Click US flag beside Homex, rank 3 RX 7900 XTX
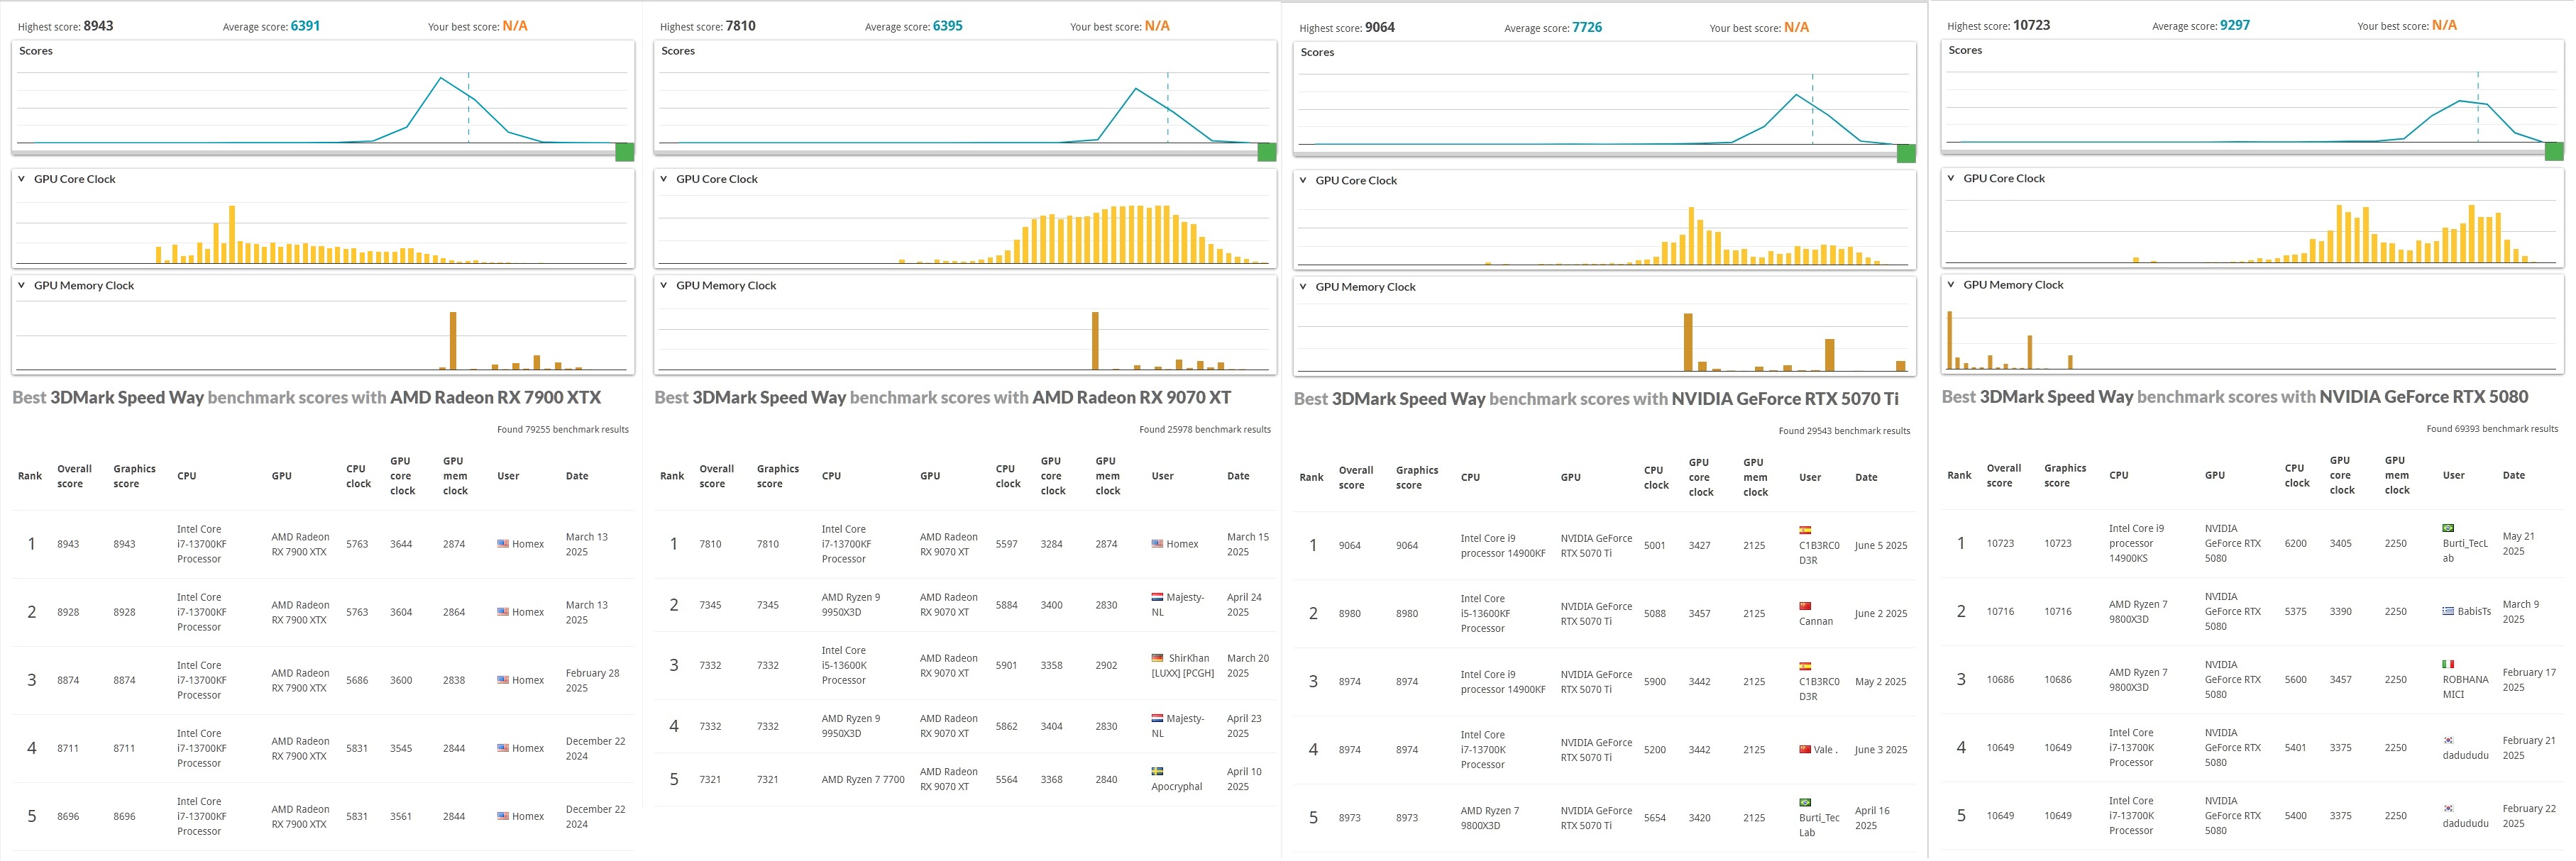The height and width of the screenshot is (861, 2576). tap(503, 680)
